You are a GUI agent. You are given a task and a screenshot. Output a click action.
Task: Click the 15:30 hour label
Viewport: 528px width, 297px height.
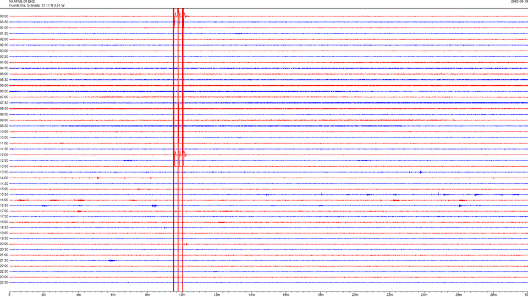click(4, 195)
